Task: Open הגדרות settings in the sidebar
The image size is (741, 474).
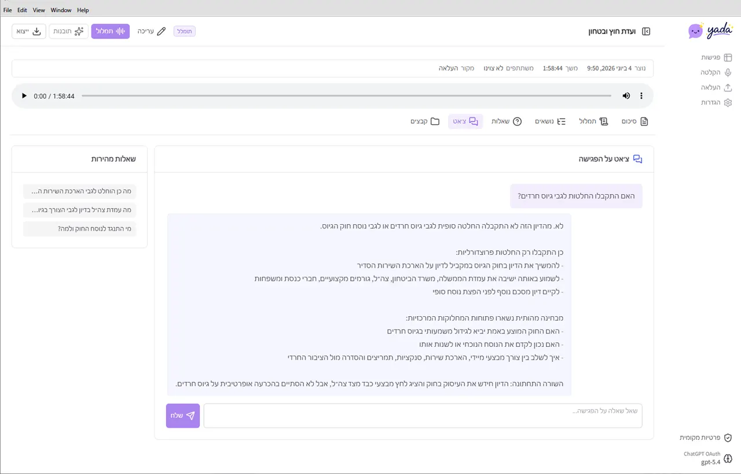Action: coord(717,102)
